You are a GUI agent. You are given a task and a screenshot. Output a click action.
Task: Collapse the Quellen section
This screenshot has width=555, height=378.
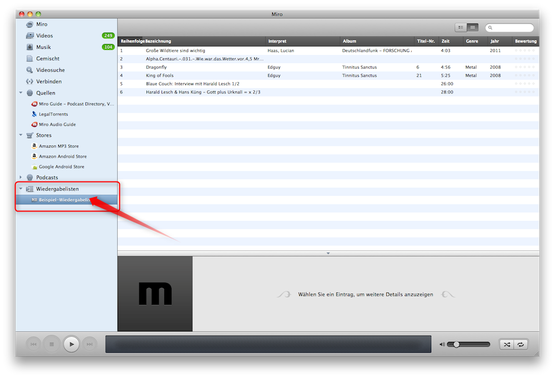pos(21,93)
